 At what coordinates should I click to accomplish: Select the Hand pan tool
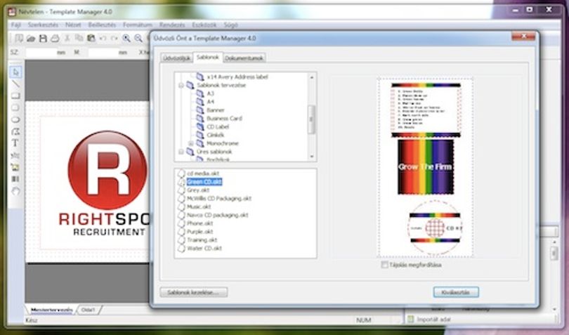tap(15, 191)
